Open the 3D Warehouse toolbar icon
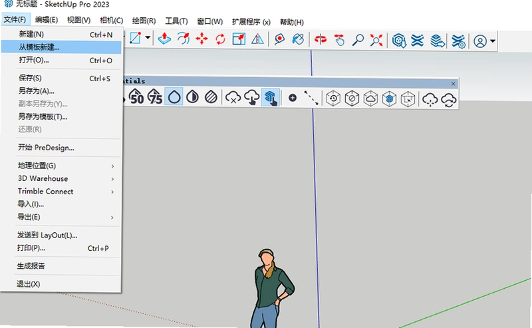The image size is (532, 328). coord(399,41)
